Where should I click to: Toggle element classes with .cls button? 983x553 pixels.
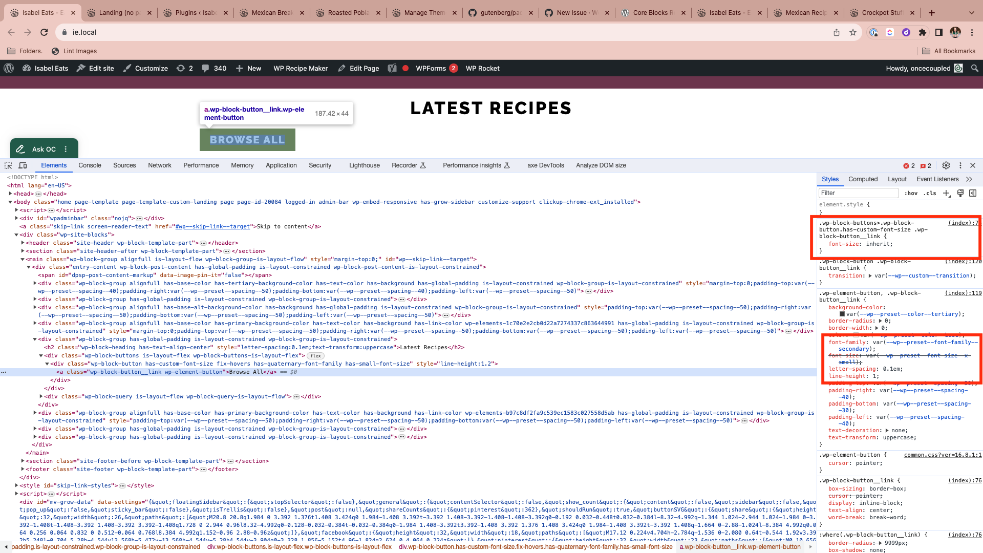coord(930,193)
